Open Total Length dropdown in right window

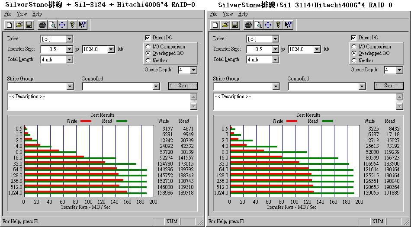tap(275, 60)
